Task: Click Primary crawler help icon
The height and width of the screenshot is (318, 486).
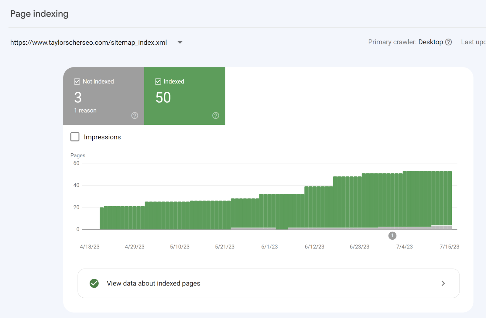Action: click(x=449, y=42)
